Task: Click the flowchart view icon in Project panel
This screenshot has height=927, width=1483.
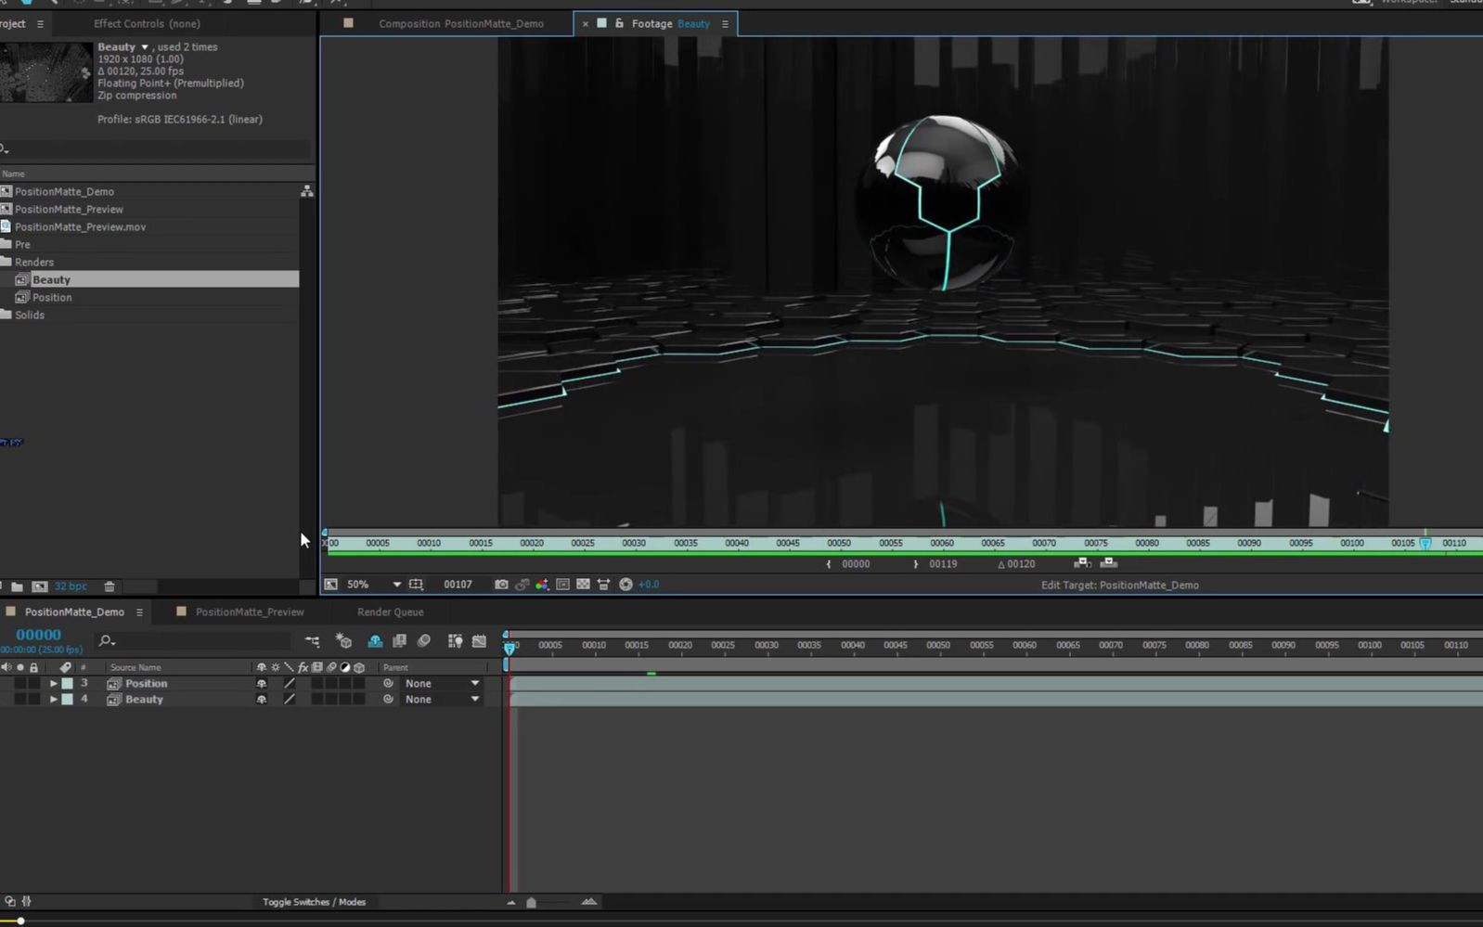Action: pos(307,191)
